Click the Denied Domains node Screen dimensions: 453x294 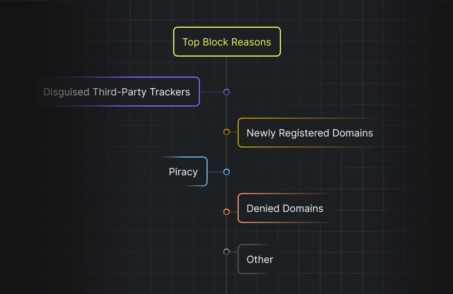tap(285, 209)
